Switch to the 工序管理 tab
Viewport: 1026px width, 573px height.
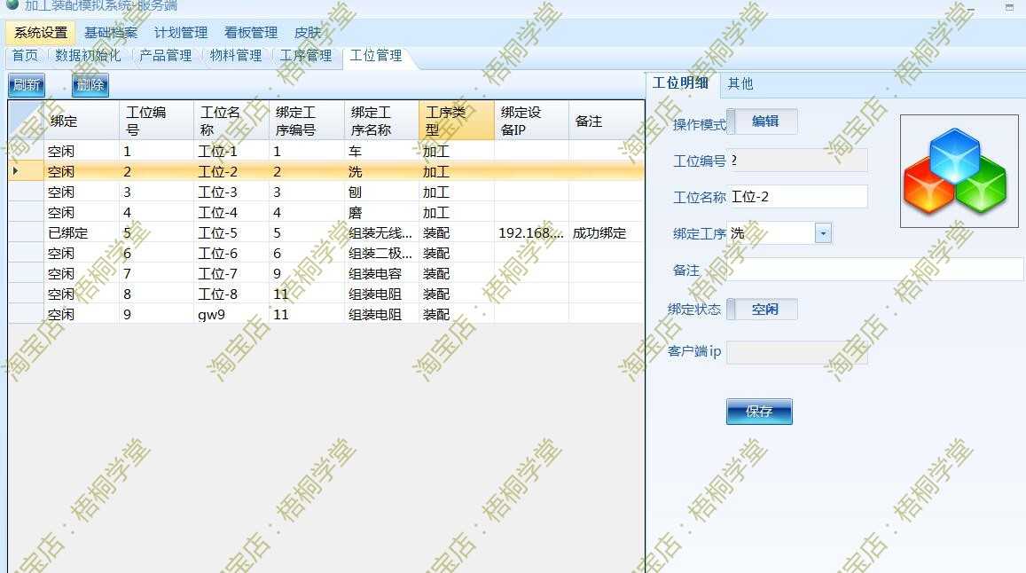click(x=306, y=56)
